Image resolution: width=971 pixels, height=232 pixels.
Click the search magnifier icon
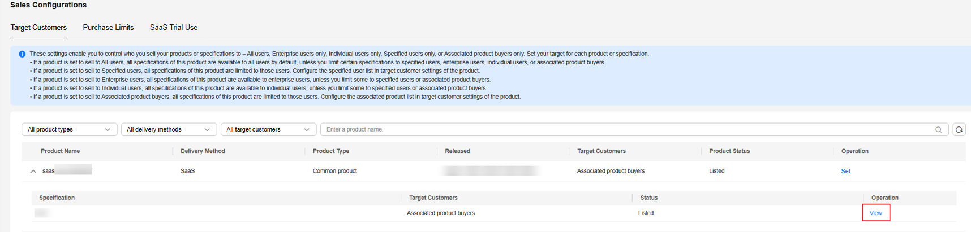[x=938, y=130]
